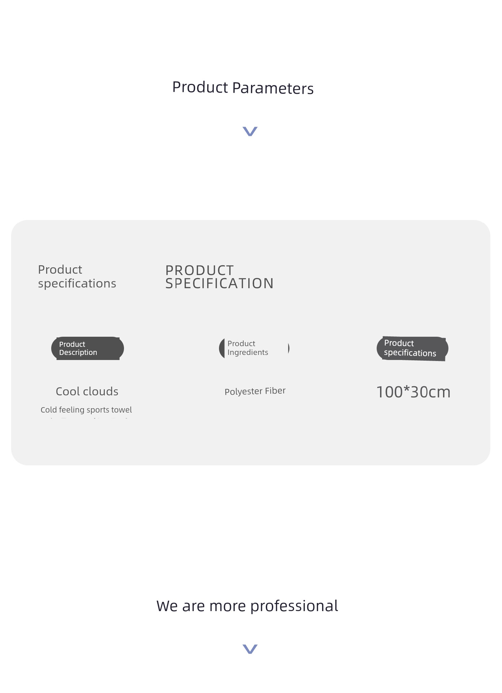The image size is (502, 693).
Task: Click the Polyester Fiber text
Action: 255,391
